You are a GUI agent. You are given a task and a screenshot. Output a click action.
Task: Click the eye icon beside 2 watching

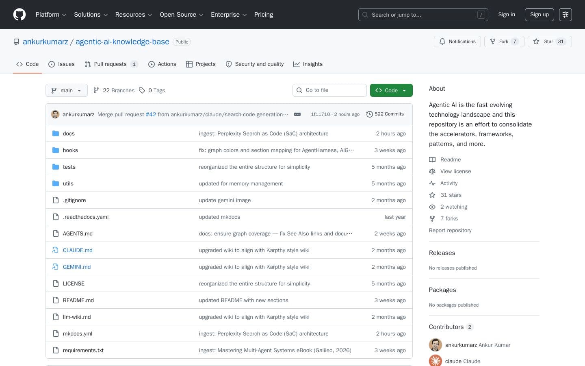click(x=432, y=207)
